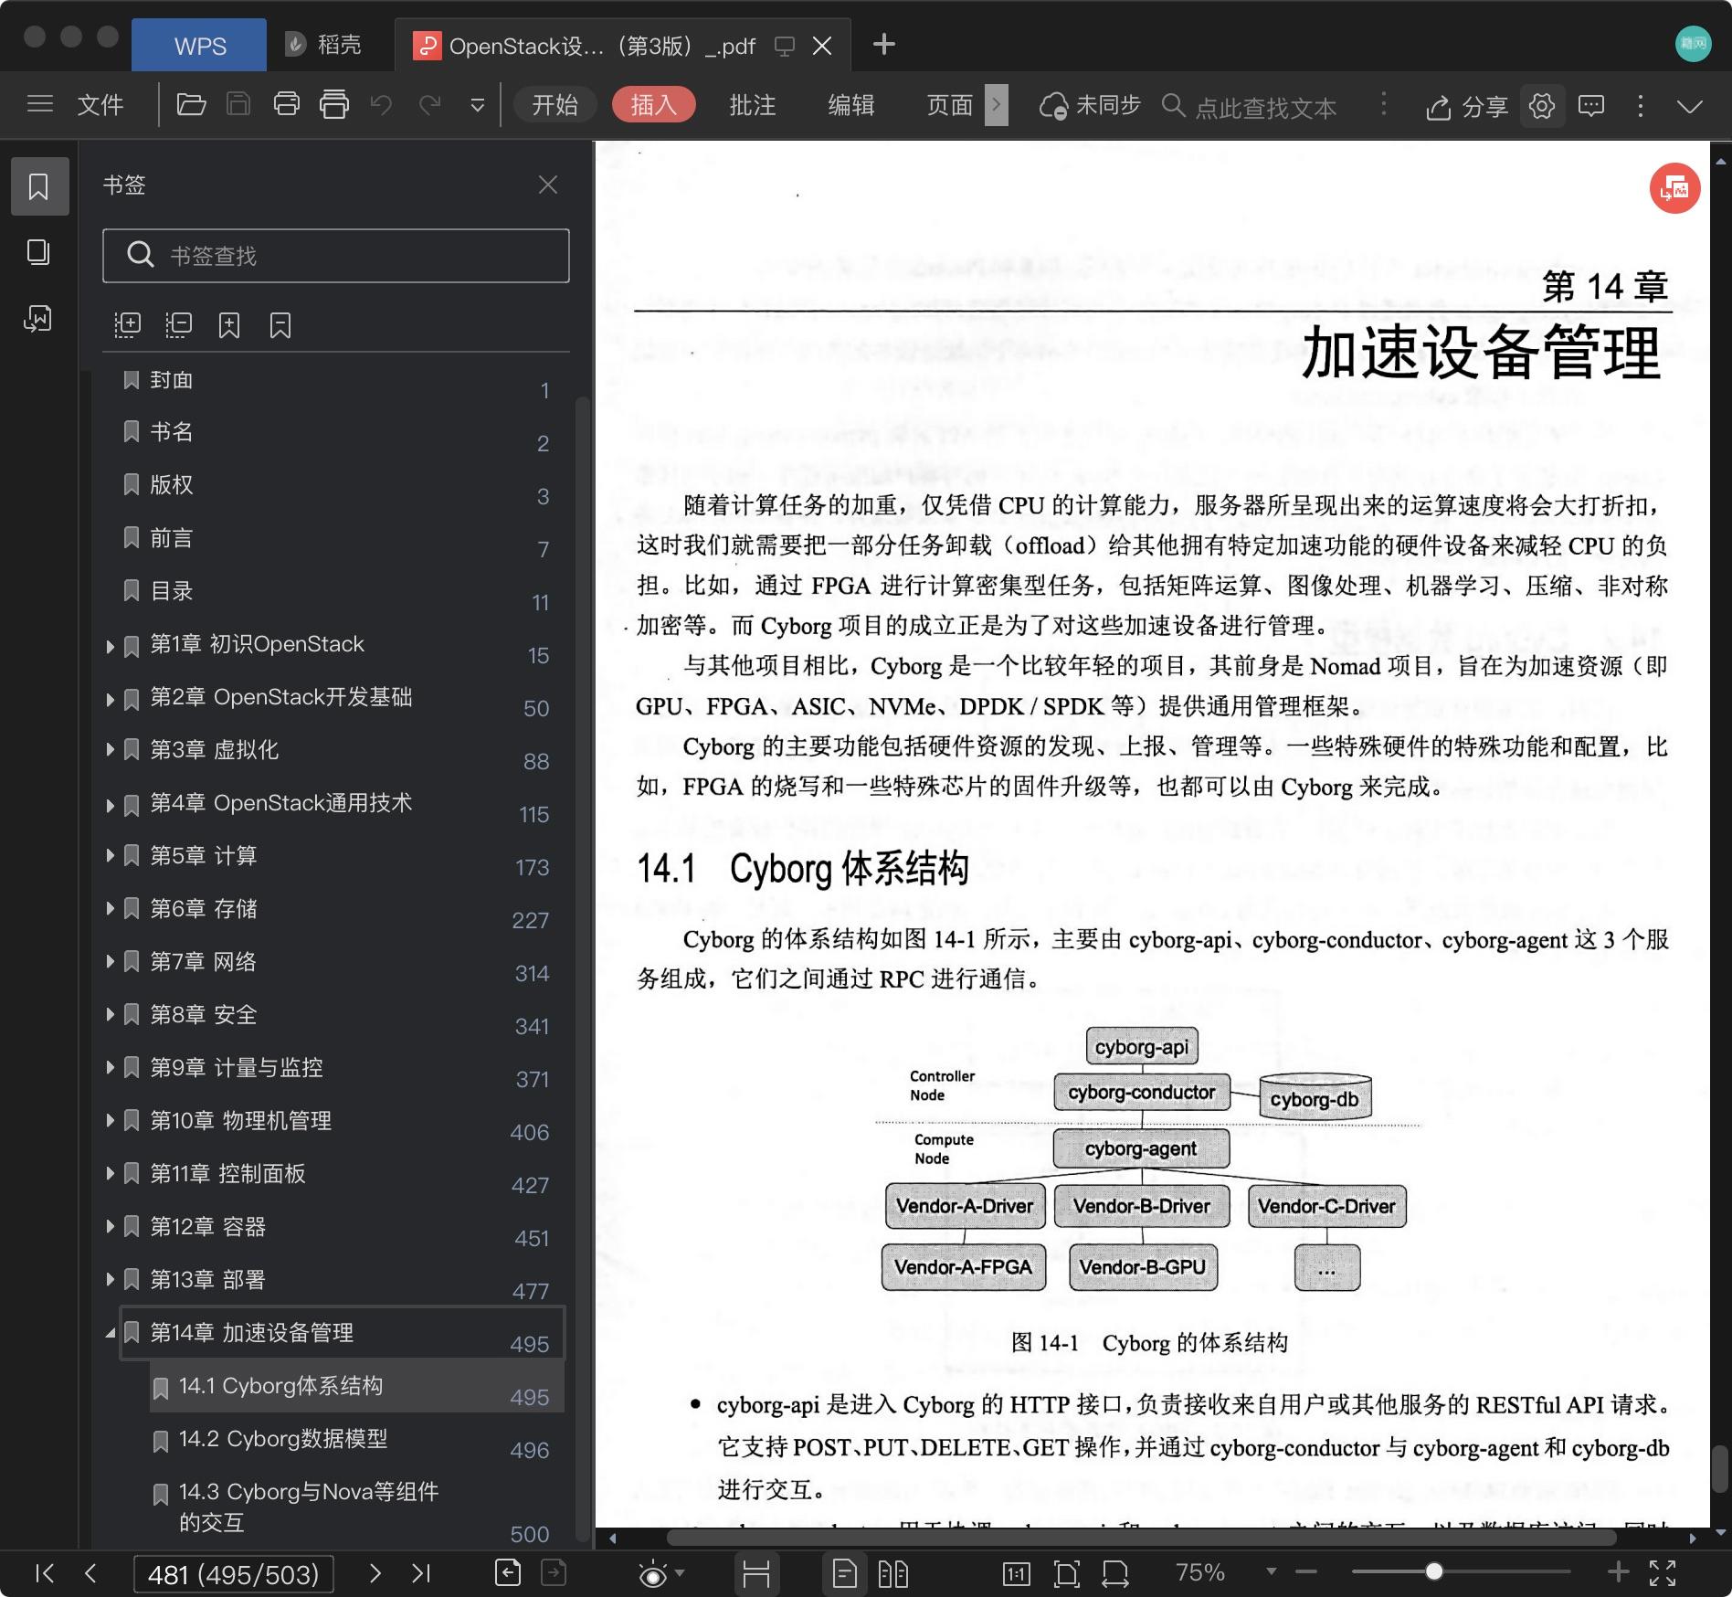This screenshot has width=1732, height=1597.
Task: Toggle two-page view mode
Action: pos(892,1572)
